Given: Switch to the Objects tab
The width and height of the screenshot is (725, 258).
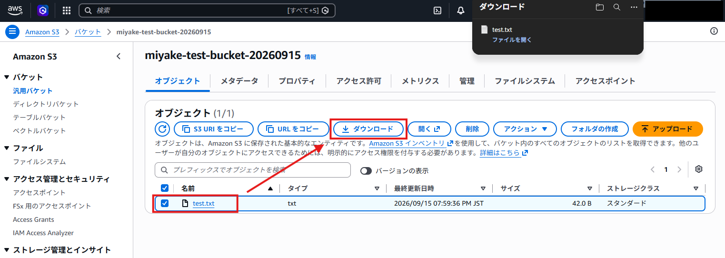Looking at the screenshot, I should [178, 81].
